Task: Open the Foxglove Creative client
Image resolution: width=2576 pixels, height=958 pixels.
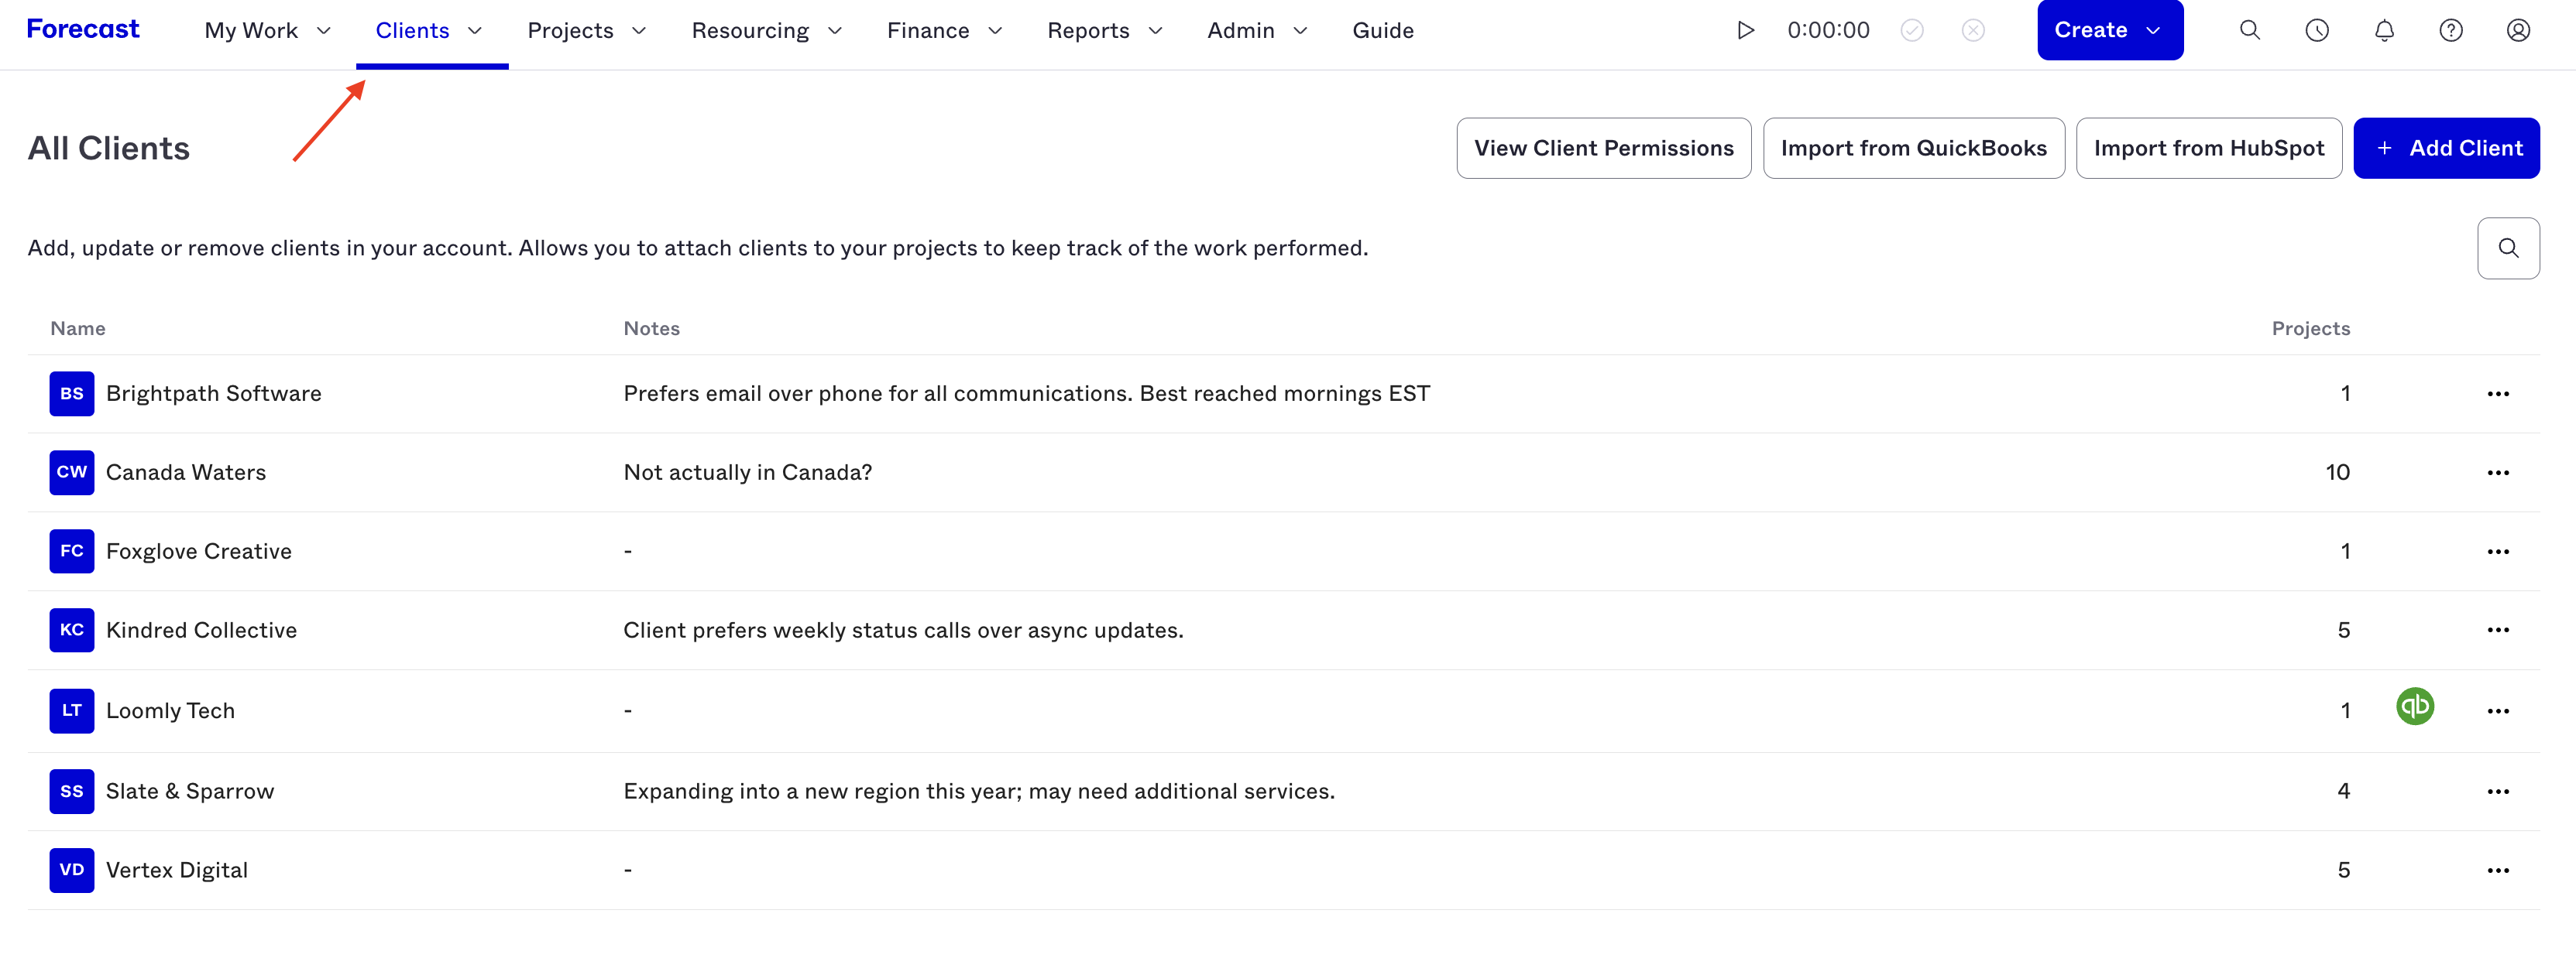Action: point(199,552)
